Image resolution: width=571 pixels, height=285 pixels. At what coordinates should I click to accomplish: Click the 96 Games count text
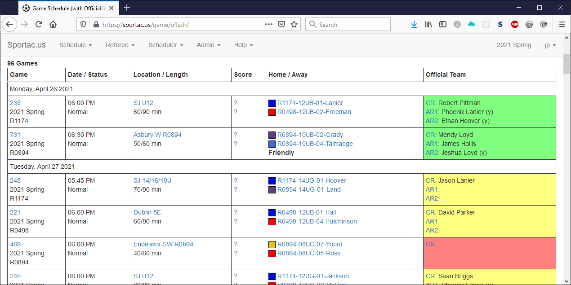(x=22, y=63)
